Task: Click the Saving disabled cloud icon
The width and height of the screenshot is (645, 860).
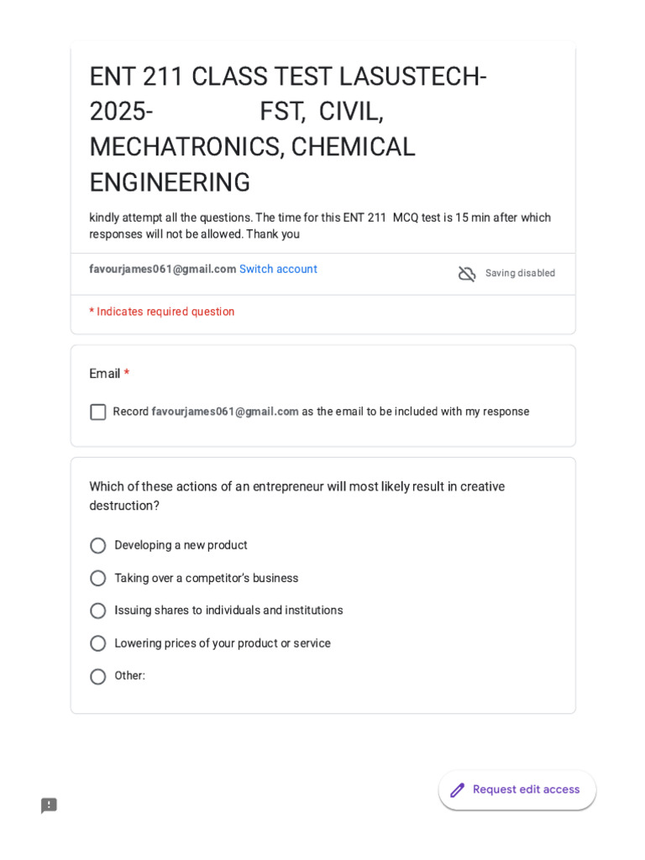Action: click(x=467, y=273)
